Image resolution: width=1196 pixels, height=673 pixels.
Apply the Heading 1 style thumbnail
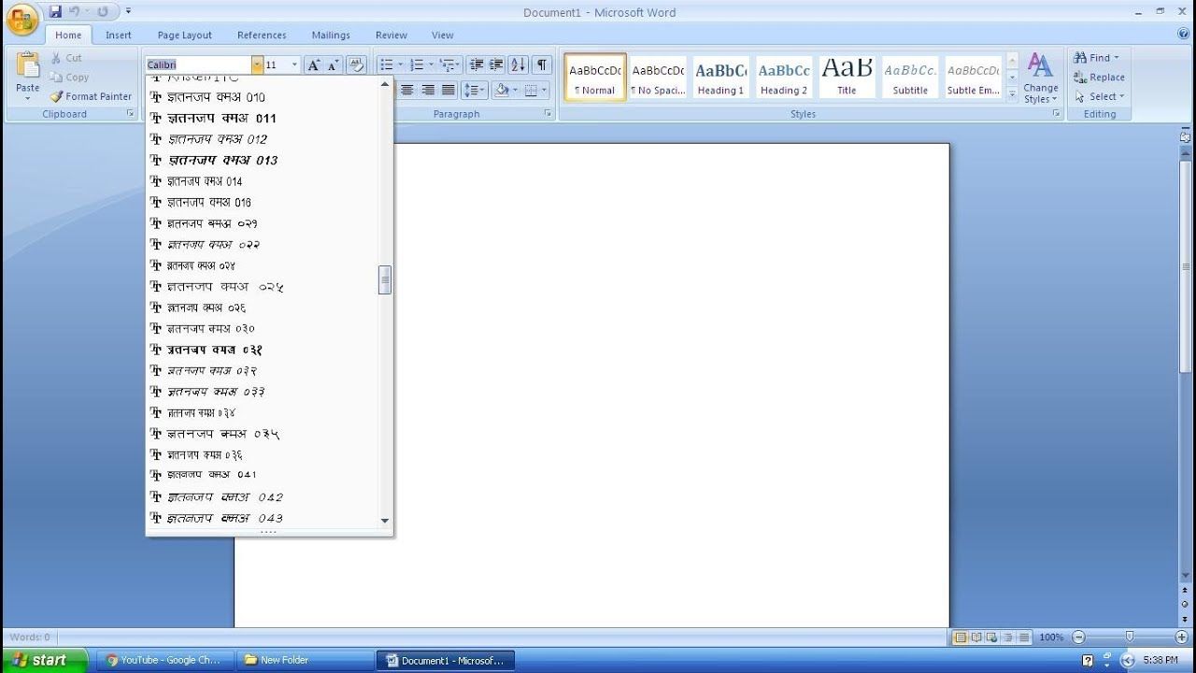pyautogui.click(x=720, y=77)
